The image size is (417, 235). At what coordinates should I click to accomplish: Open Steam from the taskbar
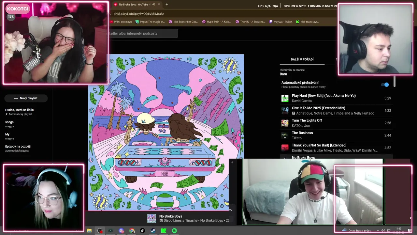153,231
